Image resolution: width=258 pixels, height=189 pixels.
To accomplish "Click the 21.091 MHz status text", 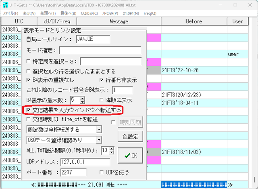I will click(102, 185).
